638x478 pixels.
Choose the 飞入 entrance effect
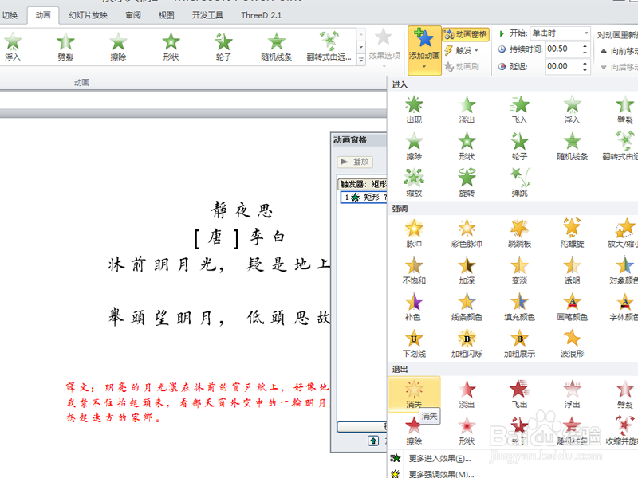520,109
